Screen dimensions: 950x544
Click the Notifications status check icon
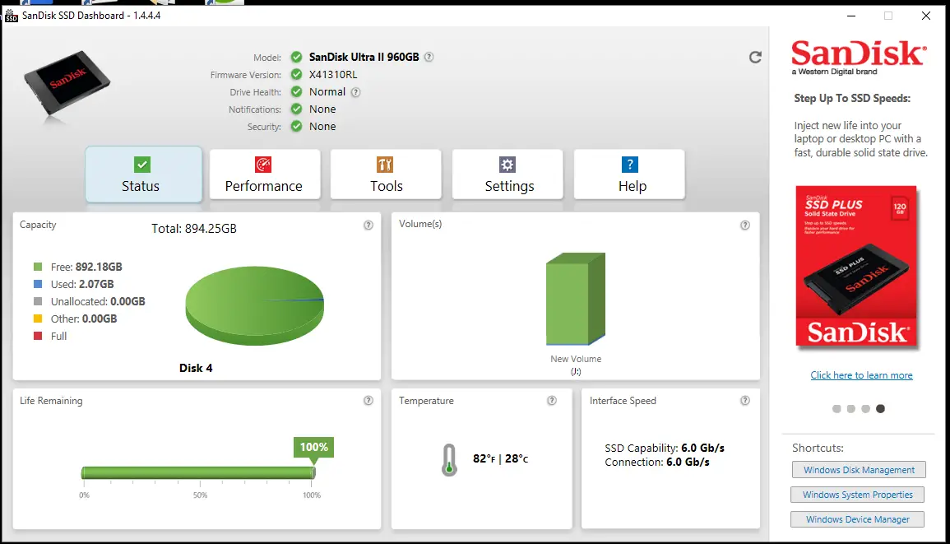coord(296,109)
